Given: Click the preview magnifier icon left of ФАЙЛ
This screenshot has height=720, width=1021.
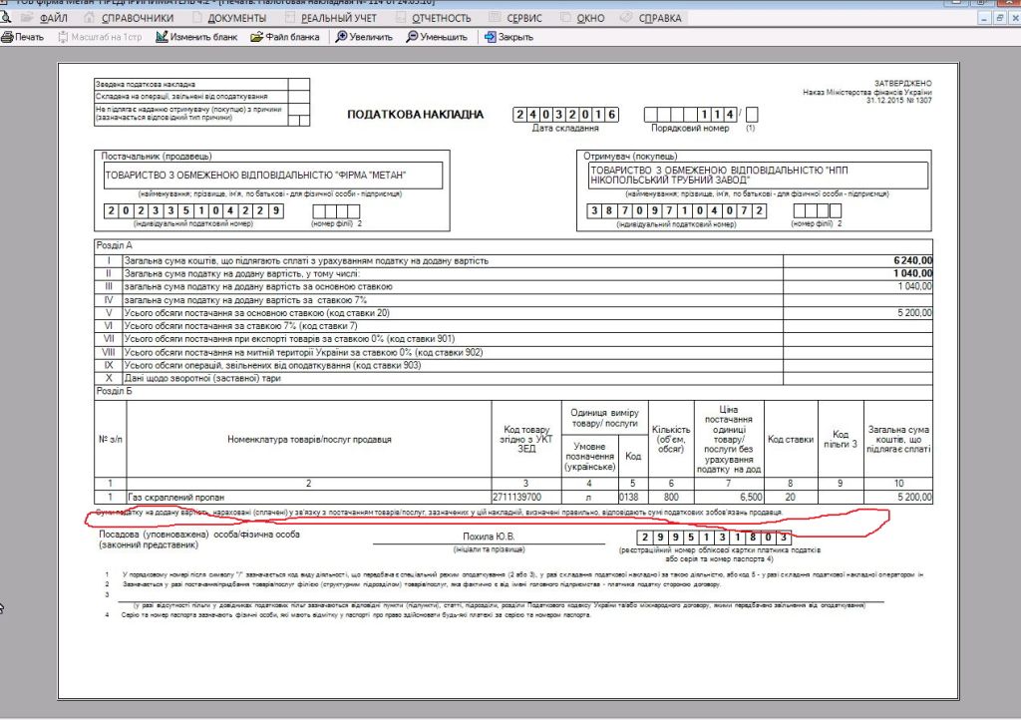Looking at the screenshot, I should click(5, 18).
